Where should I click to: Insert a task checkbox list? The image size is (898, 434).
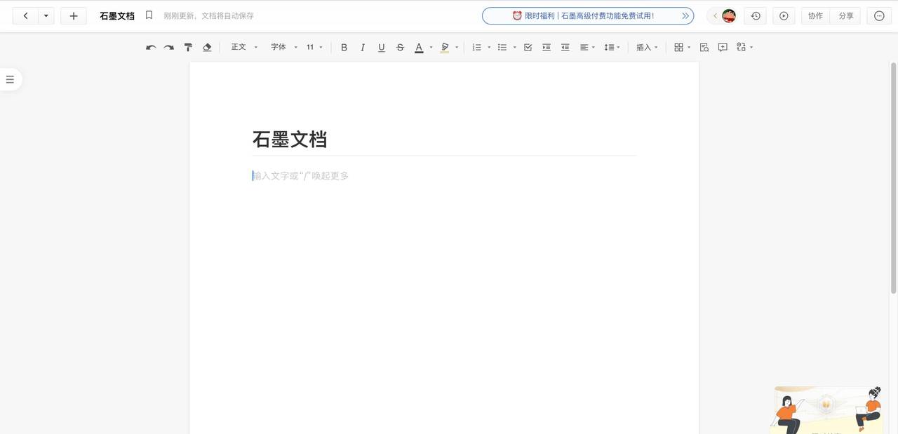pyautogui.click(x=527, y=46)
